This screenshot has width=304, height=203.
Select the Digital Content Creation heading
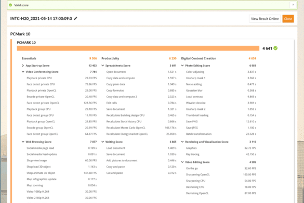pos(199,58)
